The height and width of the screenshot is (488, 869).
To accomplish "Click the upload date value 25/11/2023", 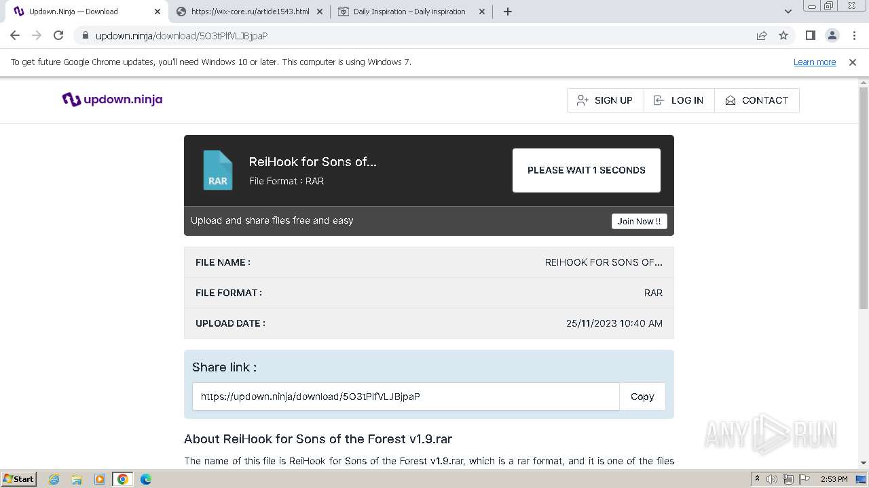I will [614, 323].
